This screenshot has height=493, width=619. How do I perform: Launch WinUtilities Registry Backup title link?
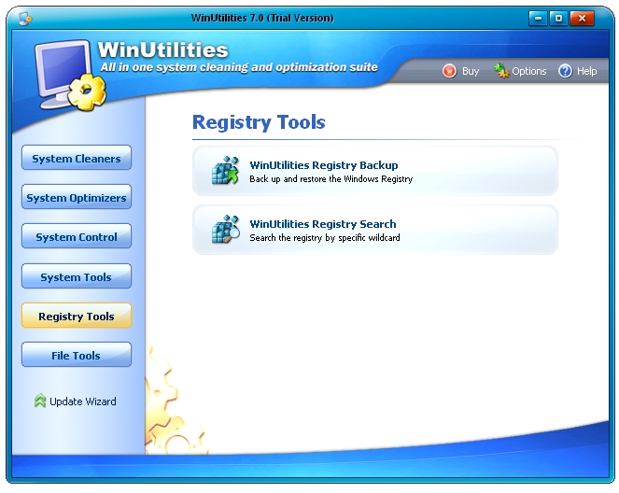click(x=324, y=165)
